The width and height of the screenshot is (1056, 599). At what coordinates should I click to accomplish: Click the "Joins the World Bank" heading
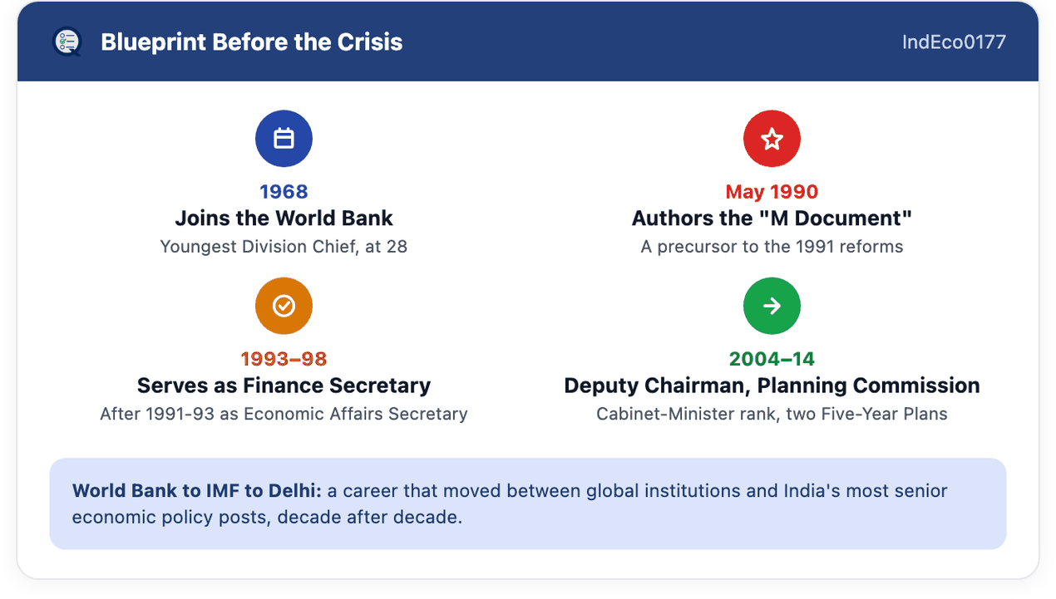[284, 218]
